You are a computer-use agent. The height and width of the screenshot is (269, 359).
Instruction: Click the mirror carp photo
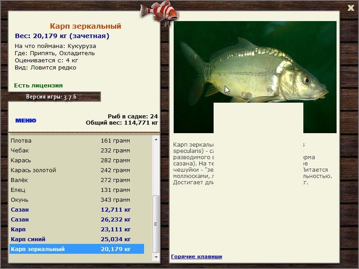tap(255, 62)
